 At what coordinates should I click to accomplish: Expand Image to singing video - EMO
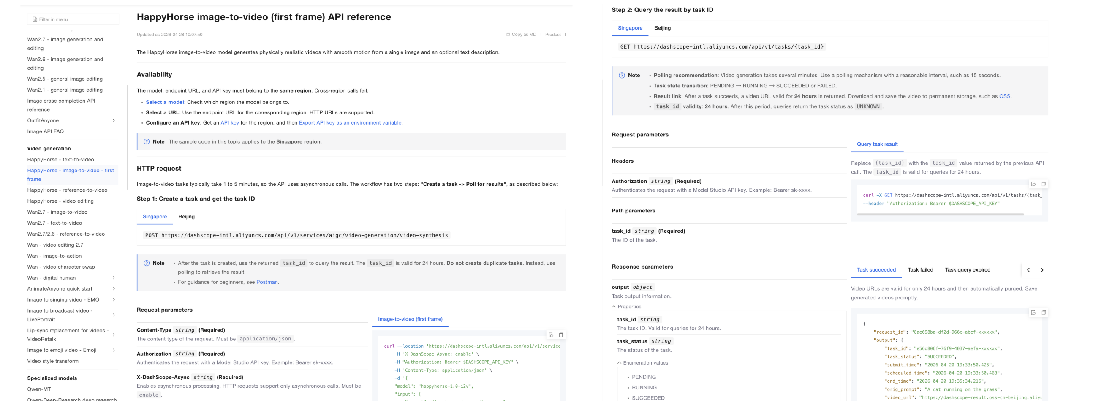tap(114, 300)
